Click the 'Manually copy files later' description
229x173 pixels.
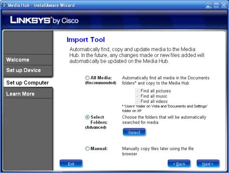(x=158, y=151)
